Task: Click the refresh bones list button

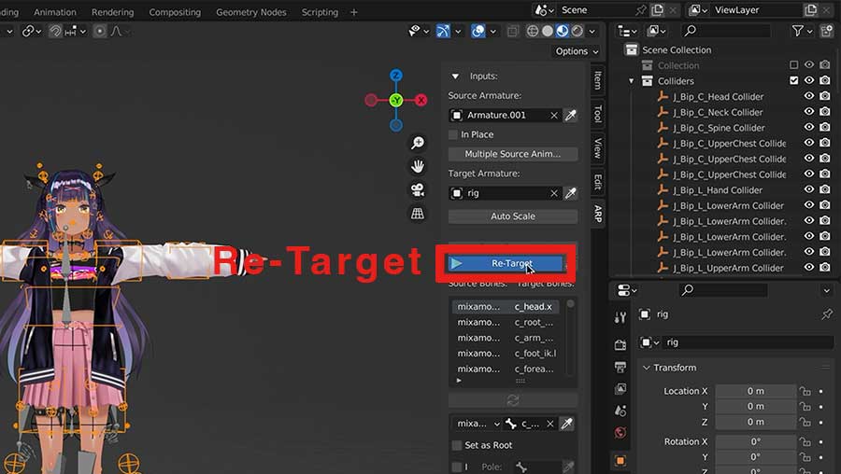Action: coord(513,400)
